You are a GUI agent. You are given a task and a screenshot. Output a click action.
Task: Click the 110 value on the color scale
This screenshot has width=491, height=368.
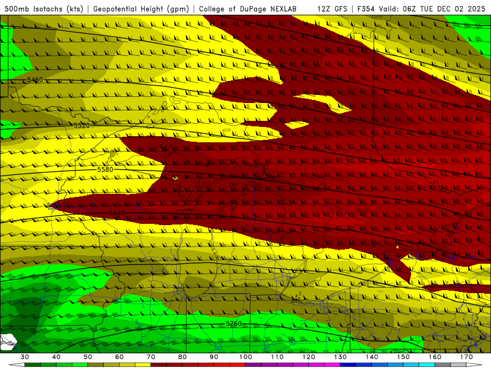(277, 357)
